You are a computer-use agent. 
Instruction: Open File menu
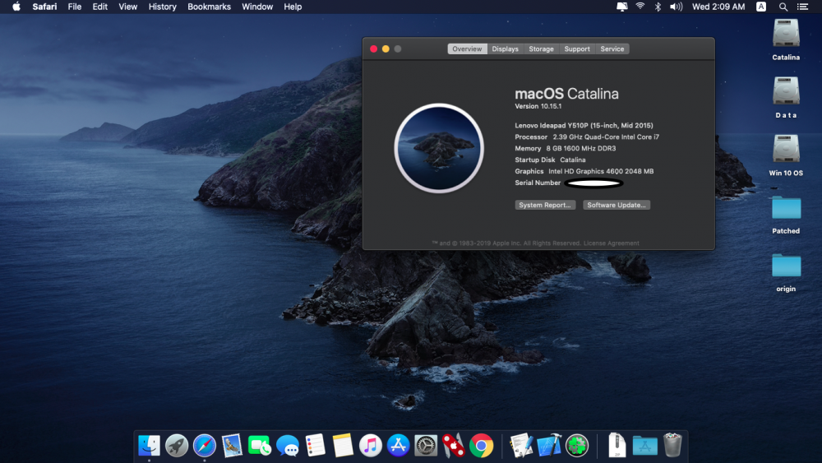[x=75, y=7]
